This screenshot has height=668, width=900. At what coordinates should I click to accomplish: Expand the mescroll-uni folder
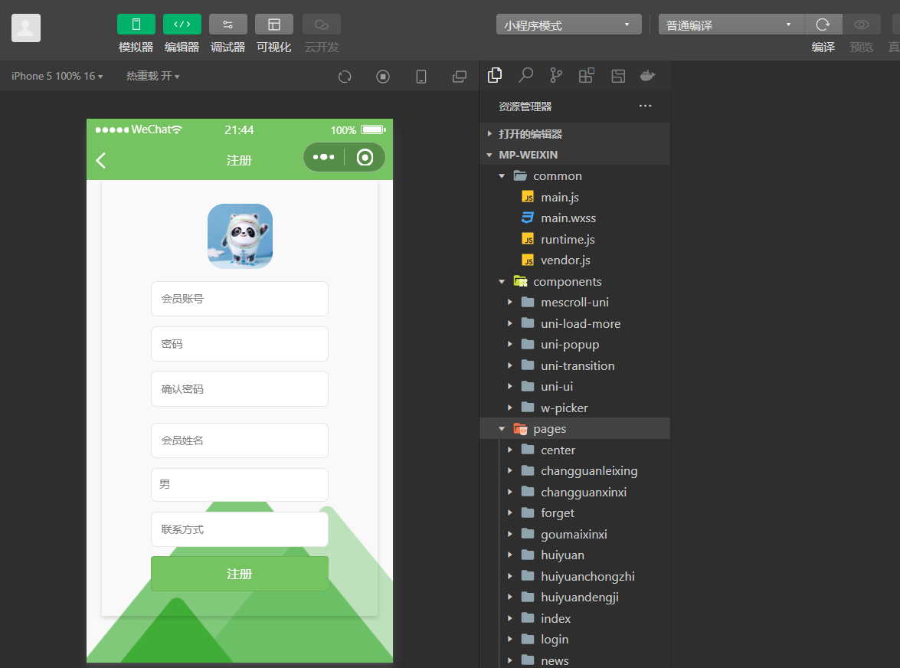(x=574, y=303)
